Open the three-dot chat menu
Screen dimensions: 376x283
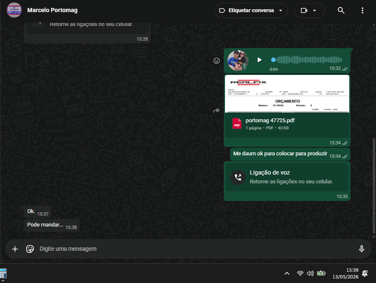(362, 10)
